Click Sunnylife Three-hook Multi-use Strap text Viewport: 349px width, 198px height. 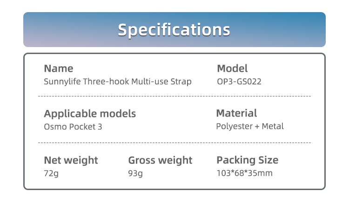(118, 82)
